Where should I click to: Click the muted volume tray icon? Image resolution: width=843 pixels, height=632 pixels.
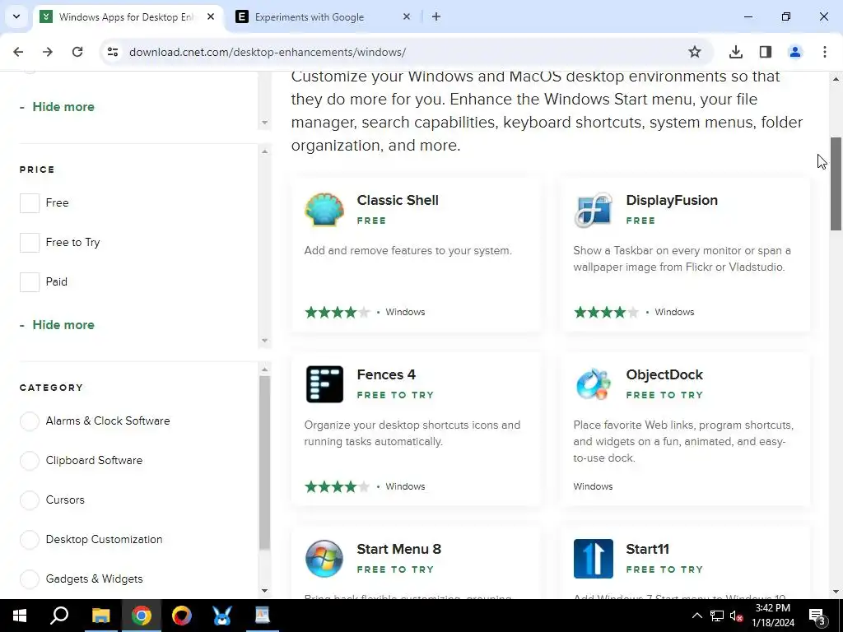(x=736, y=616)
